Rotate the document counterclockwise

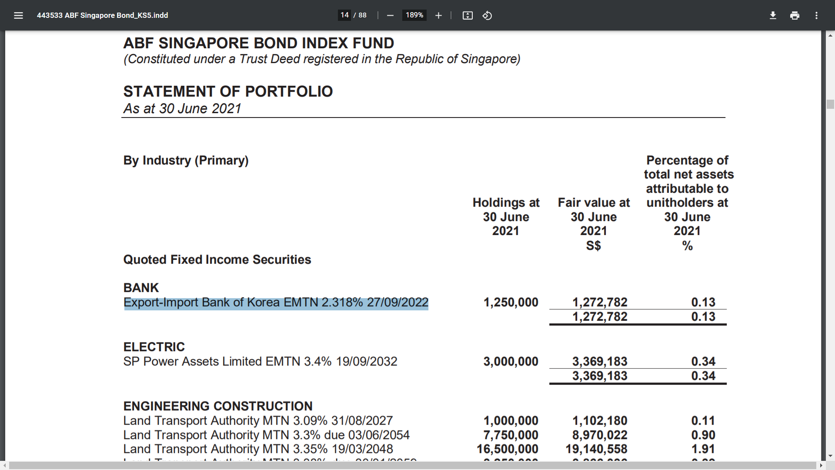point(487,16)
